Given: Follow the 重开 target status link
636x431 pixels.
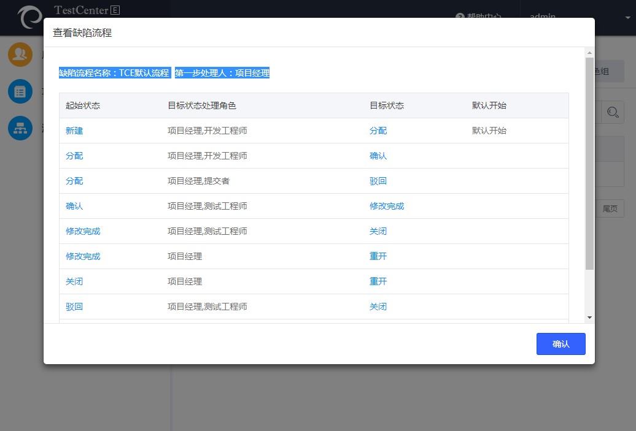Looking at the screenshot, I should 379,256.
